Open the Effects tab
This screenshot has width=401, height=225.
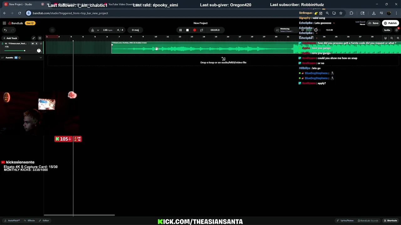click(29, 221)
